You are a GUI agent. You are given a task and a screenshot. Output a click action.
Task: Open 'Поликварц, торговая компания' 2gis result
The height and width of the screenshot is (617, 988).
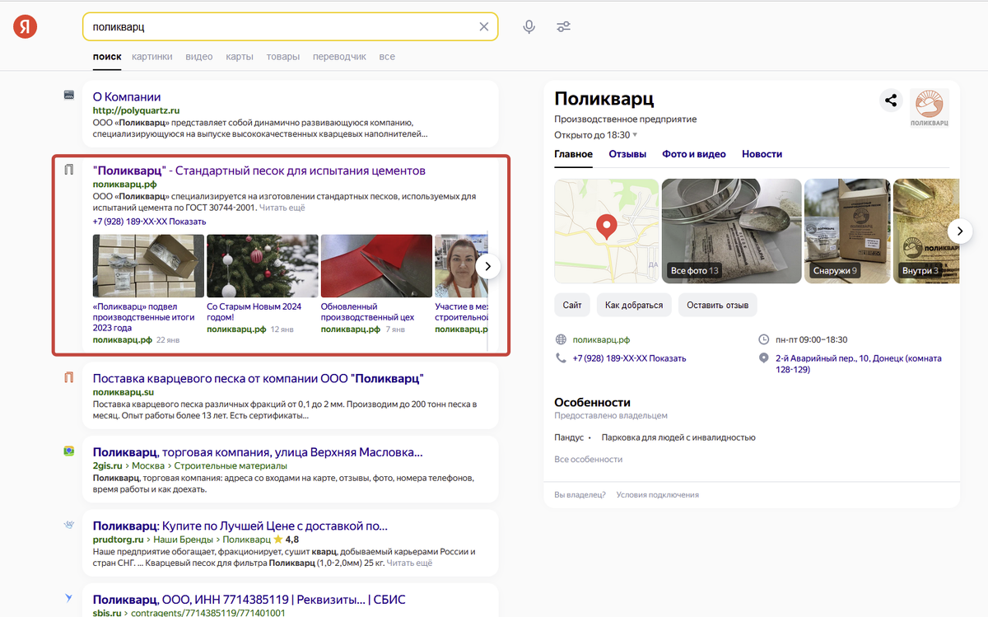pyautogui.click(x=258, y=452)
